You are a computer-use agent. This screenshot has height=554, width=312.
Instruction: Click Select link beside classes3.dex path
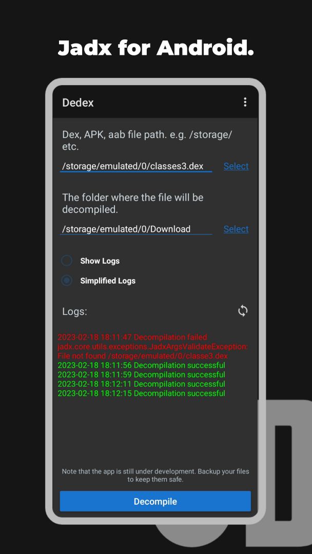click(236, 166)
